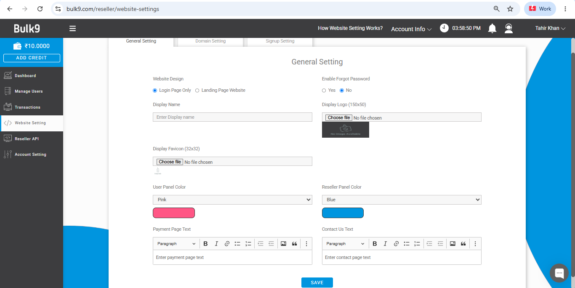Open Transactions from the sidebar
575x288 pixels.
pyautogui.click(x=32, y=107)
